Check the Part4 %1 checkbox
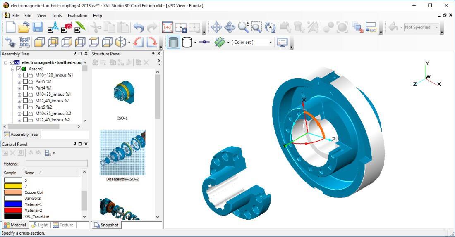 pos(25,88)
